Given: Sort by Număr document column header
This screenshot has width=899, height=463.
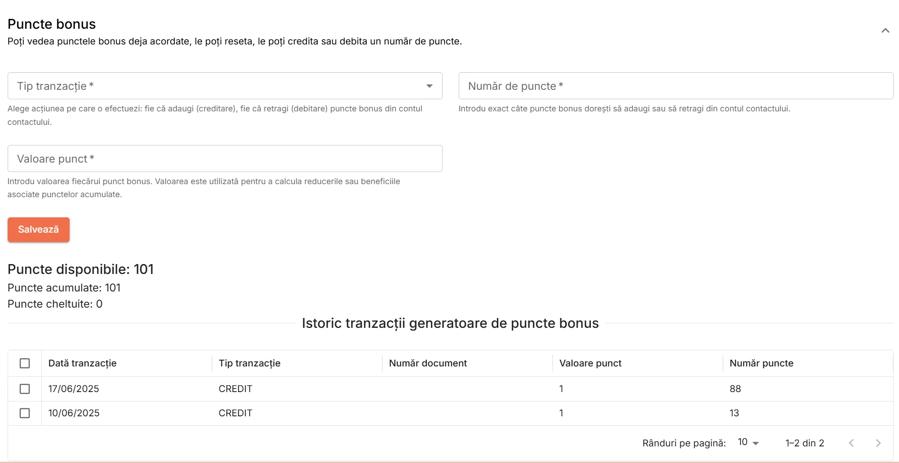Looking at the screenshot, I should [428, 363].
